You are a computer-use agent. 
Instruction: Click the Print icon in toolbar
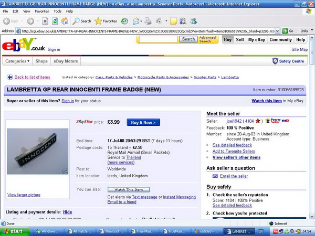click(x=148, y=21)
